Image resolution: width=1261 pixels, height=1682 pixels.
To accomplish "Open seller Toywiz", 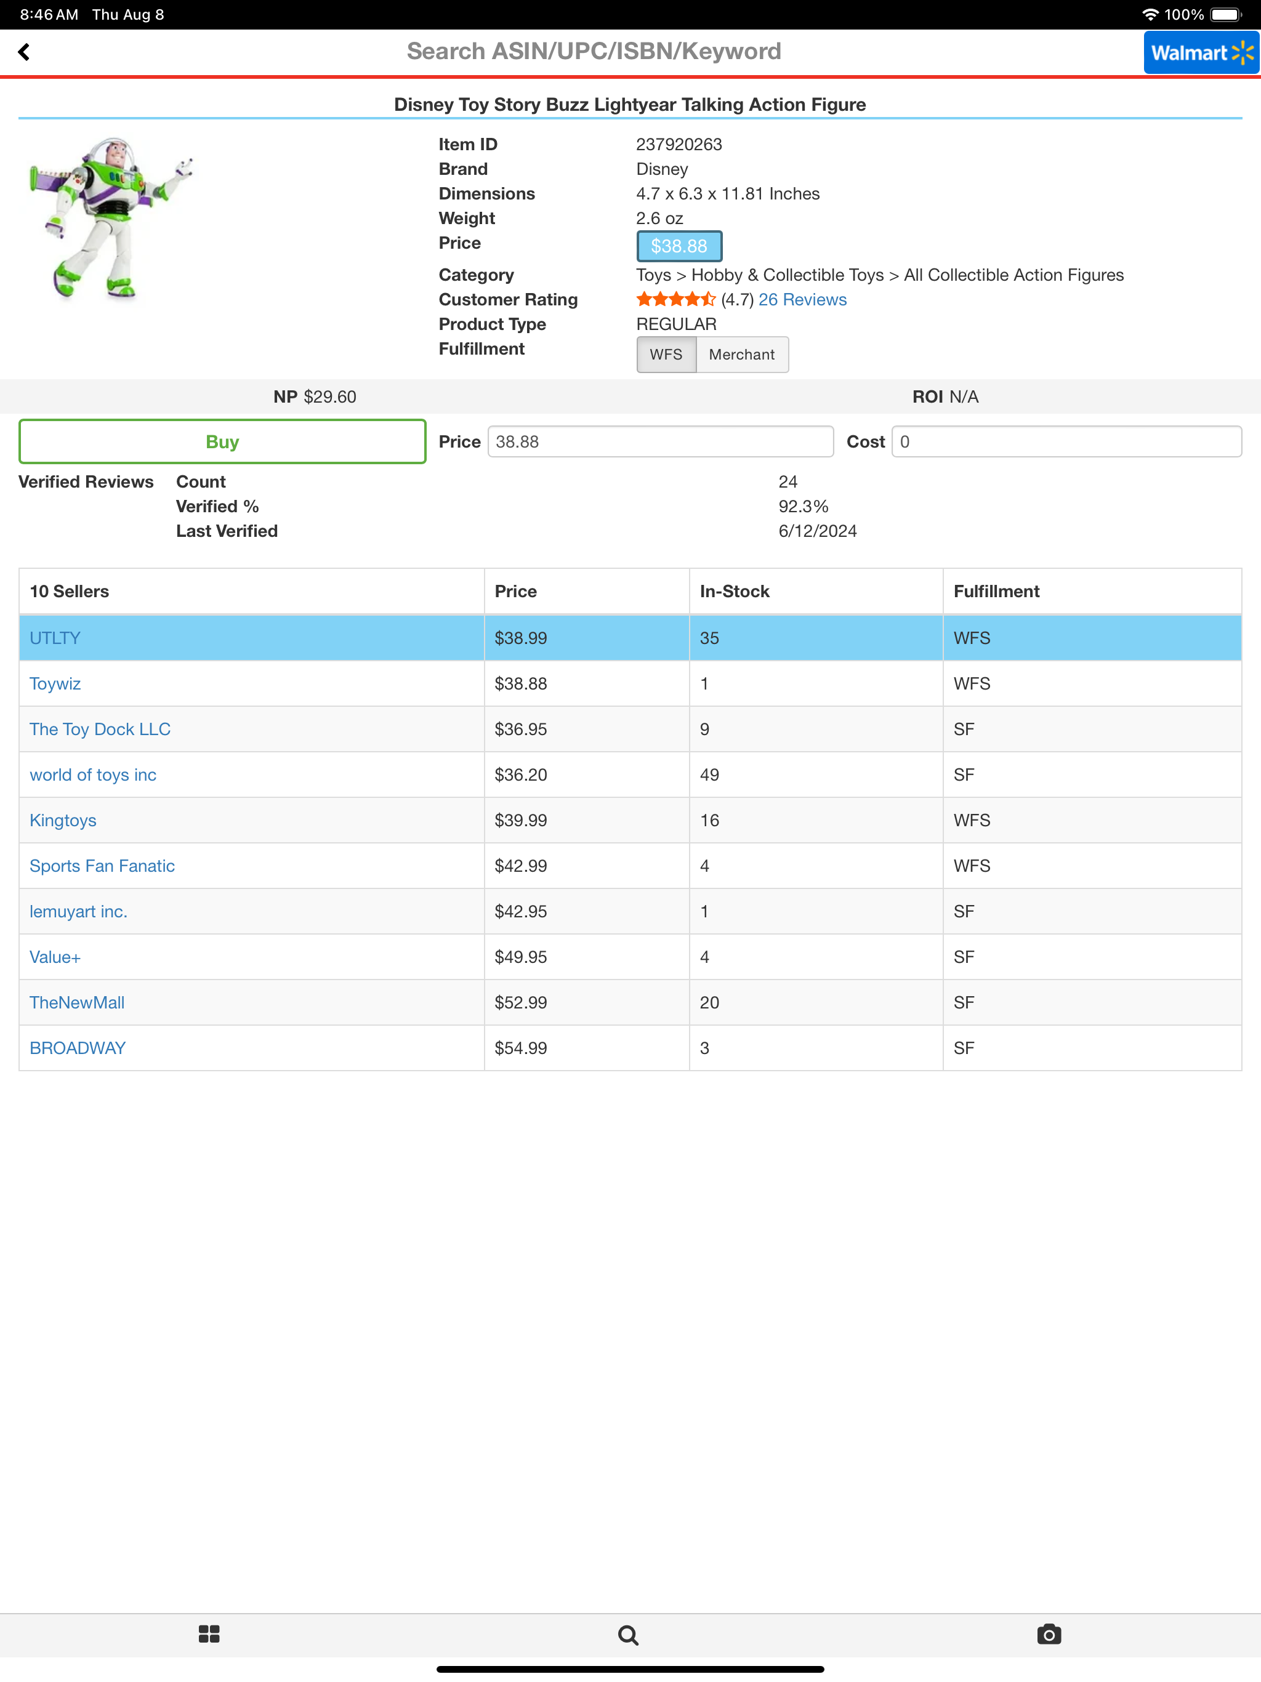I will click(55, 683).
